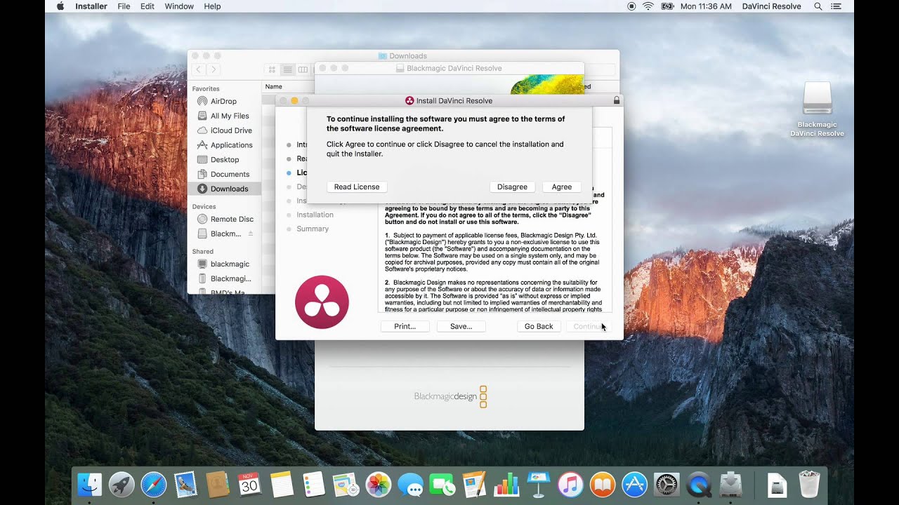The image size is (899, 505).
Task: Click the DaVinci Resolve user name in menu bar
Action: click(x=770, y=6)
